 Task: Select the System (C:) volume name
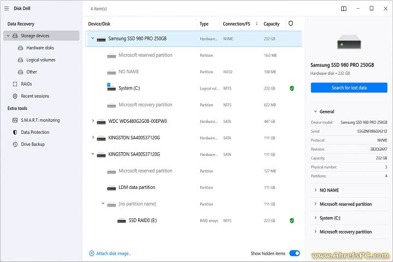pyautogui.click(x=129, y=88)
